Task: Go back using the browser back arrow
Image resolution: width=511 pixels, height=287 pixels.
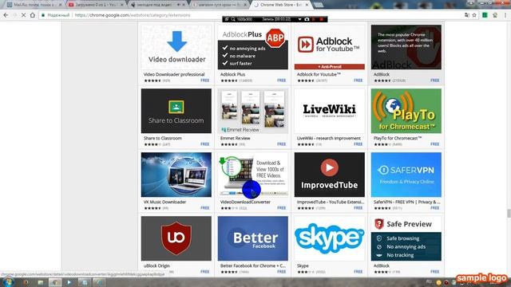Action: click(6, 15)
